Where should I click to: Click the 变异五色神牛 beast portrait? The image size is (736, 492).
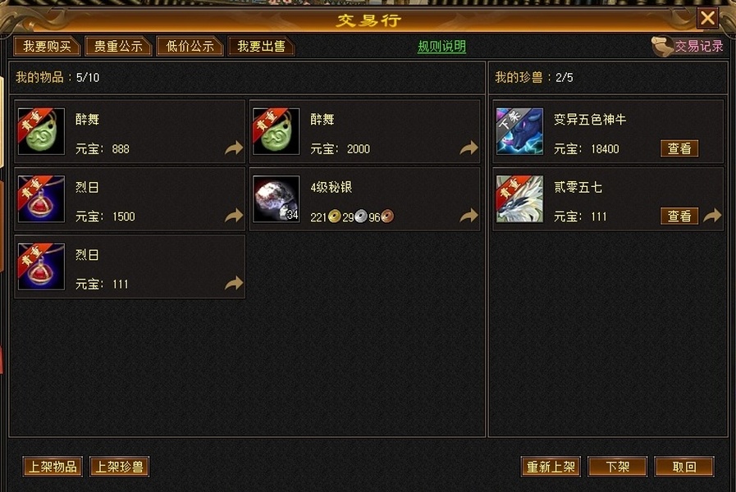(519, 131)
